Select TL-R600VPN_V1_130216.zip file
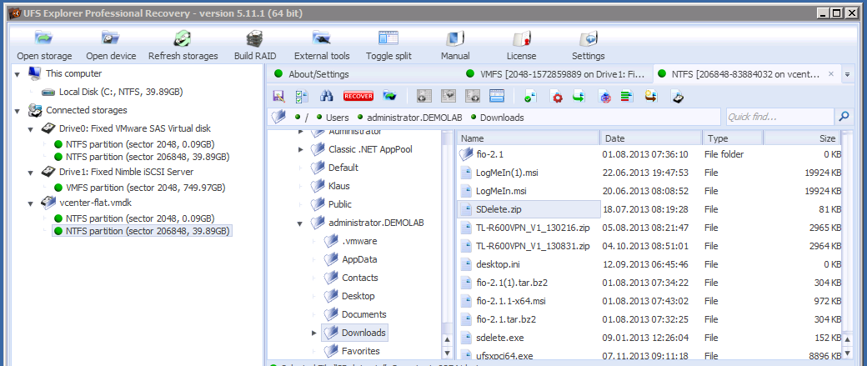Image resolution: width=867 pixels, height=366 pixels. click(649, 228)
